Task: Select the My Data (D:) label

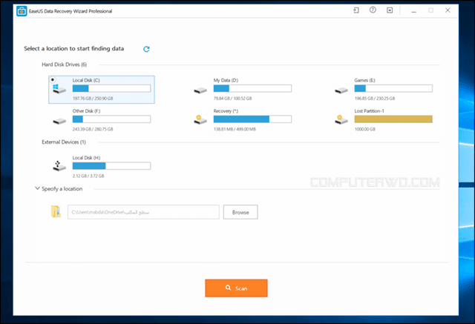Action: tap(226, 80)
